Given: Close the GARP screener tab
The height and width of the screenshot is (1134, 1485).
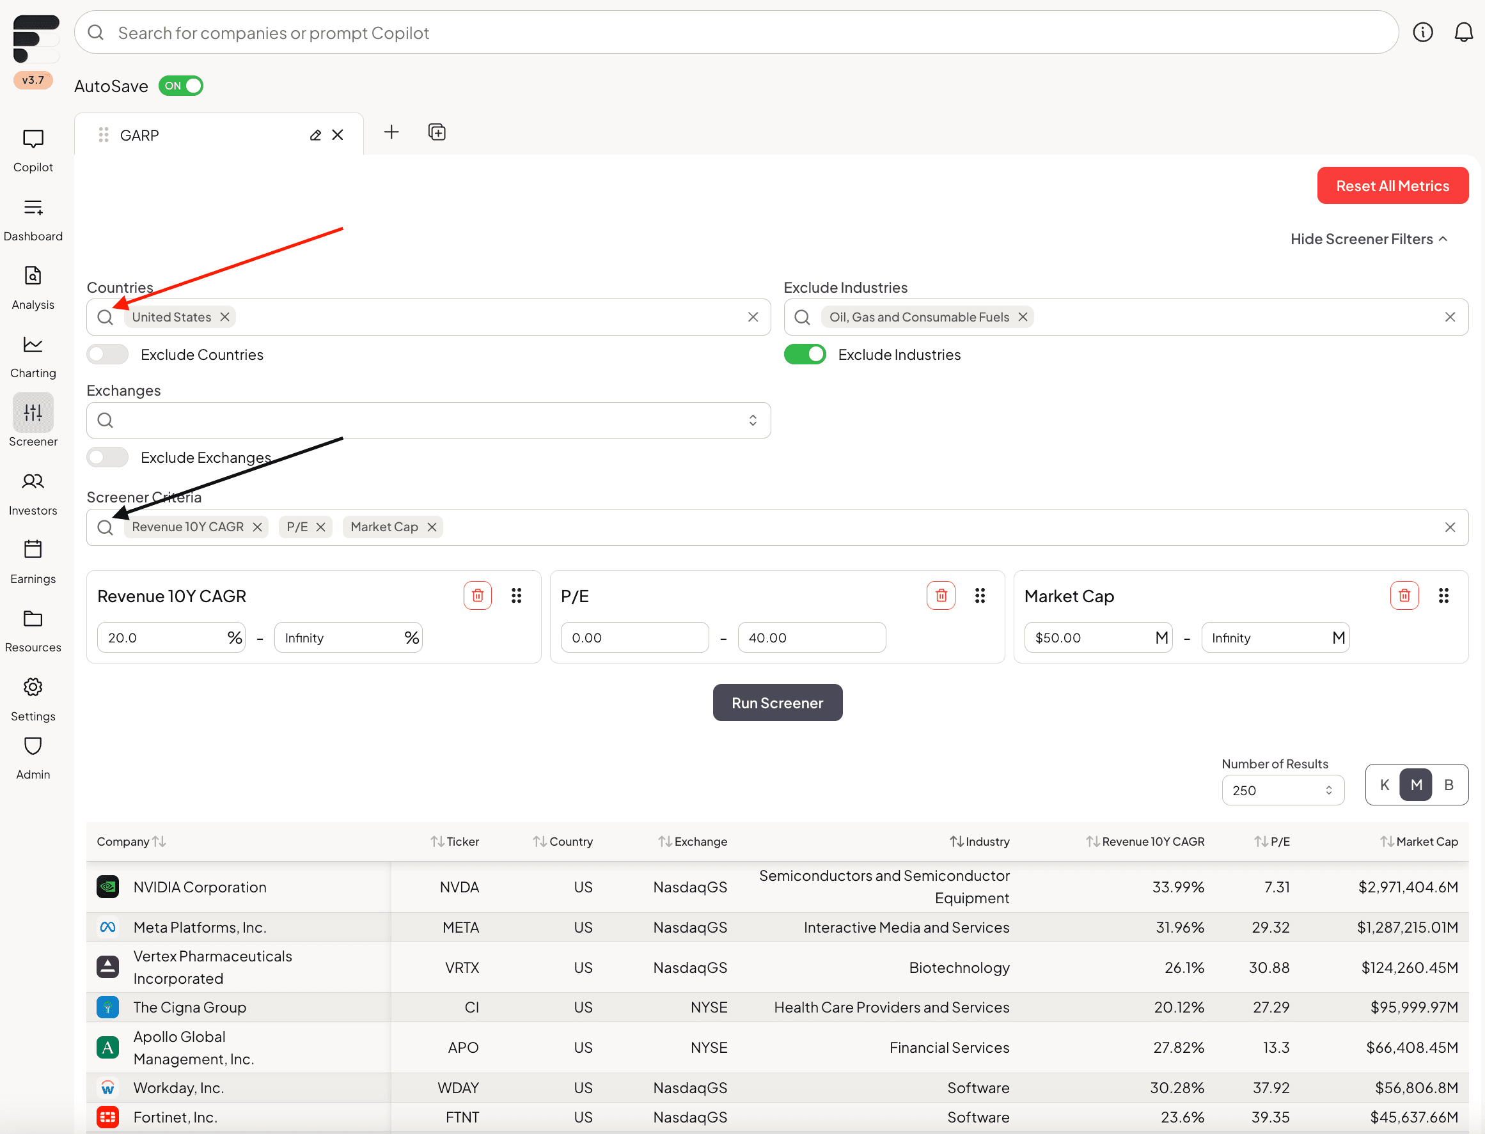Looking at the screenshot, I should coord(338,135).
